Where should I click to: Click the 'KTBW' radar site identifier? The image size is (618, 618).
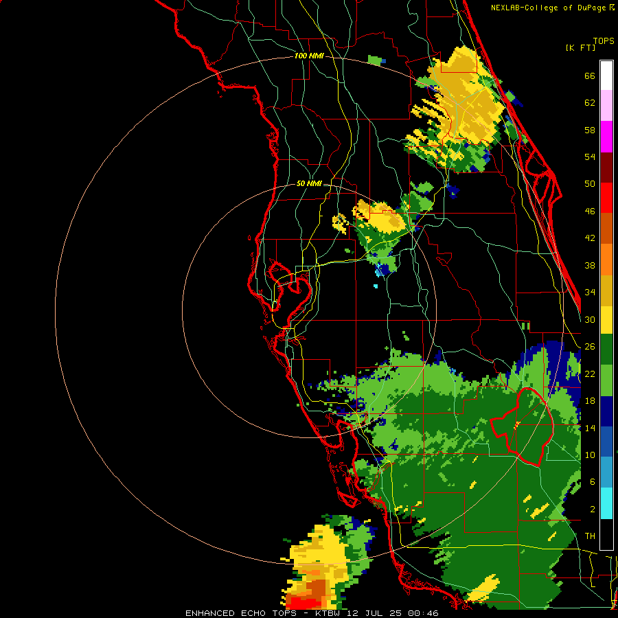pyautogui.click(x=328, y=613)
